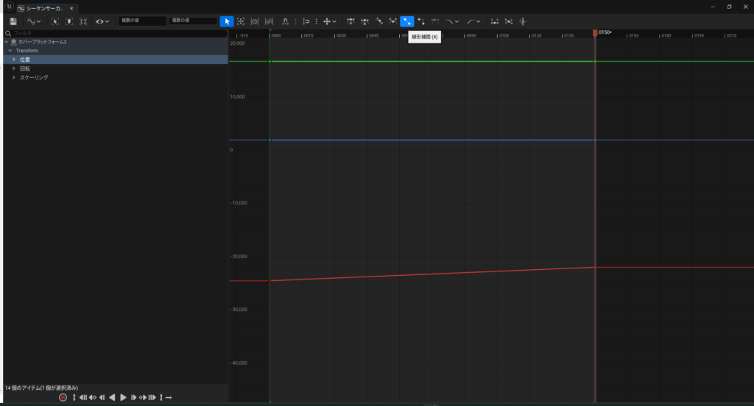Select green curve keyframe at frame 0000
754x406 pixels.
pyautogui.click(x=269, y=62)
